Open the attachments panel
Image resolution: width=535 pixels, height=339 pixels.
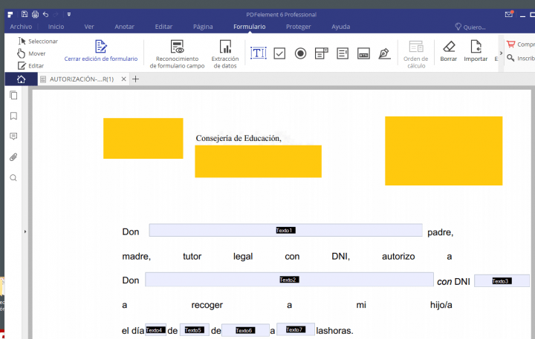point(13,157)
